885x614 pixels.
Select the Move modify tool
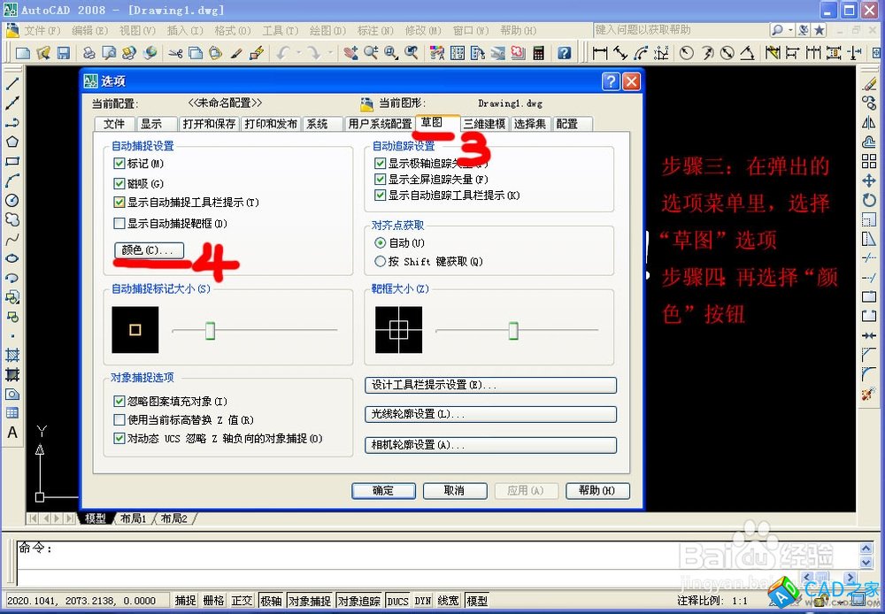coord(869,180)
